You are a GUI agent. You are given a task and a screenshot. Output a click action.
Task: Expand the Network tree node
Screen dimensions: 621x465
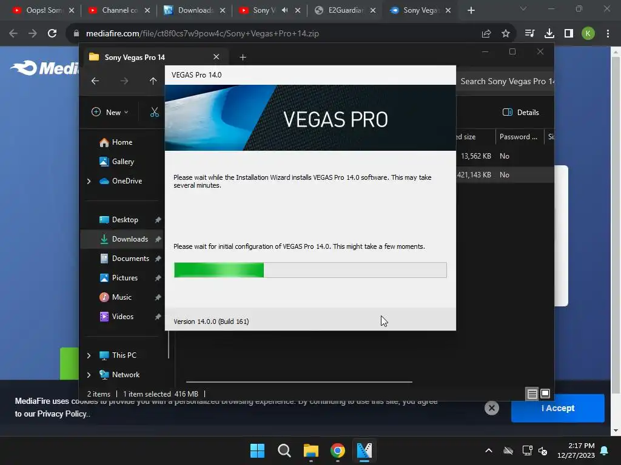[89, 375]
